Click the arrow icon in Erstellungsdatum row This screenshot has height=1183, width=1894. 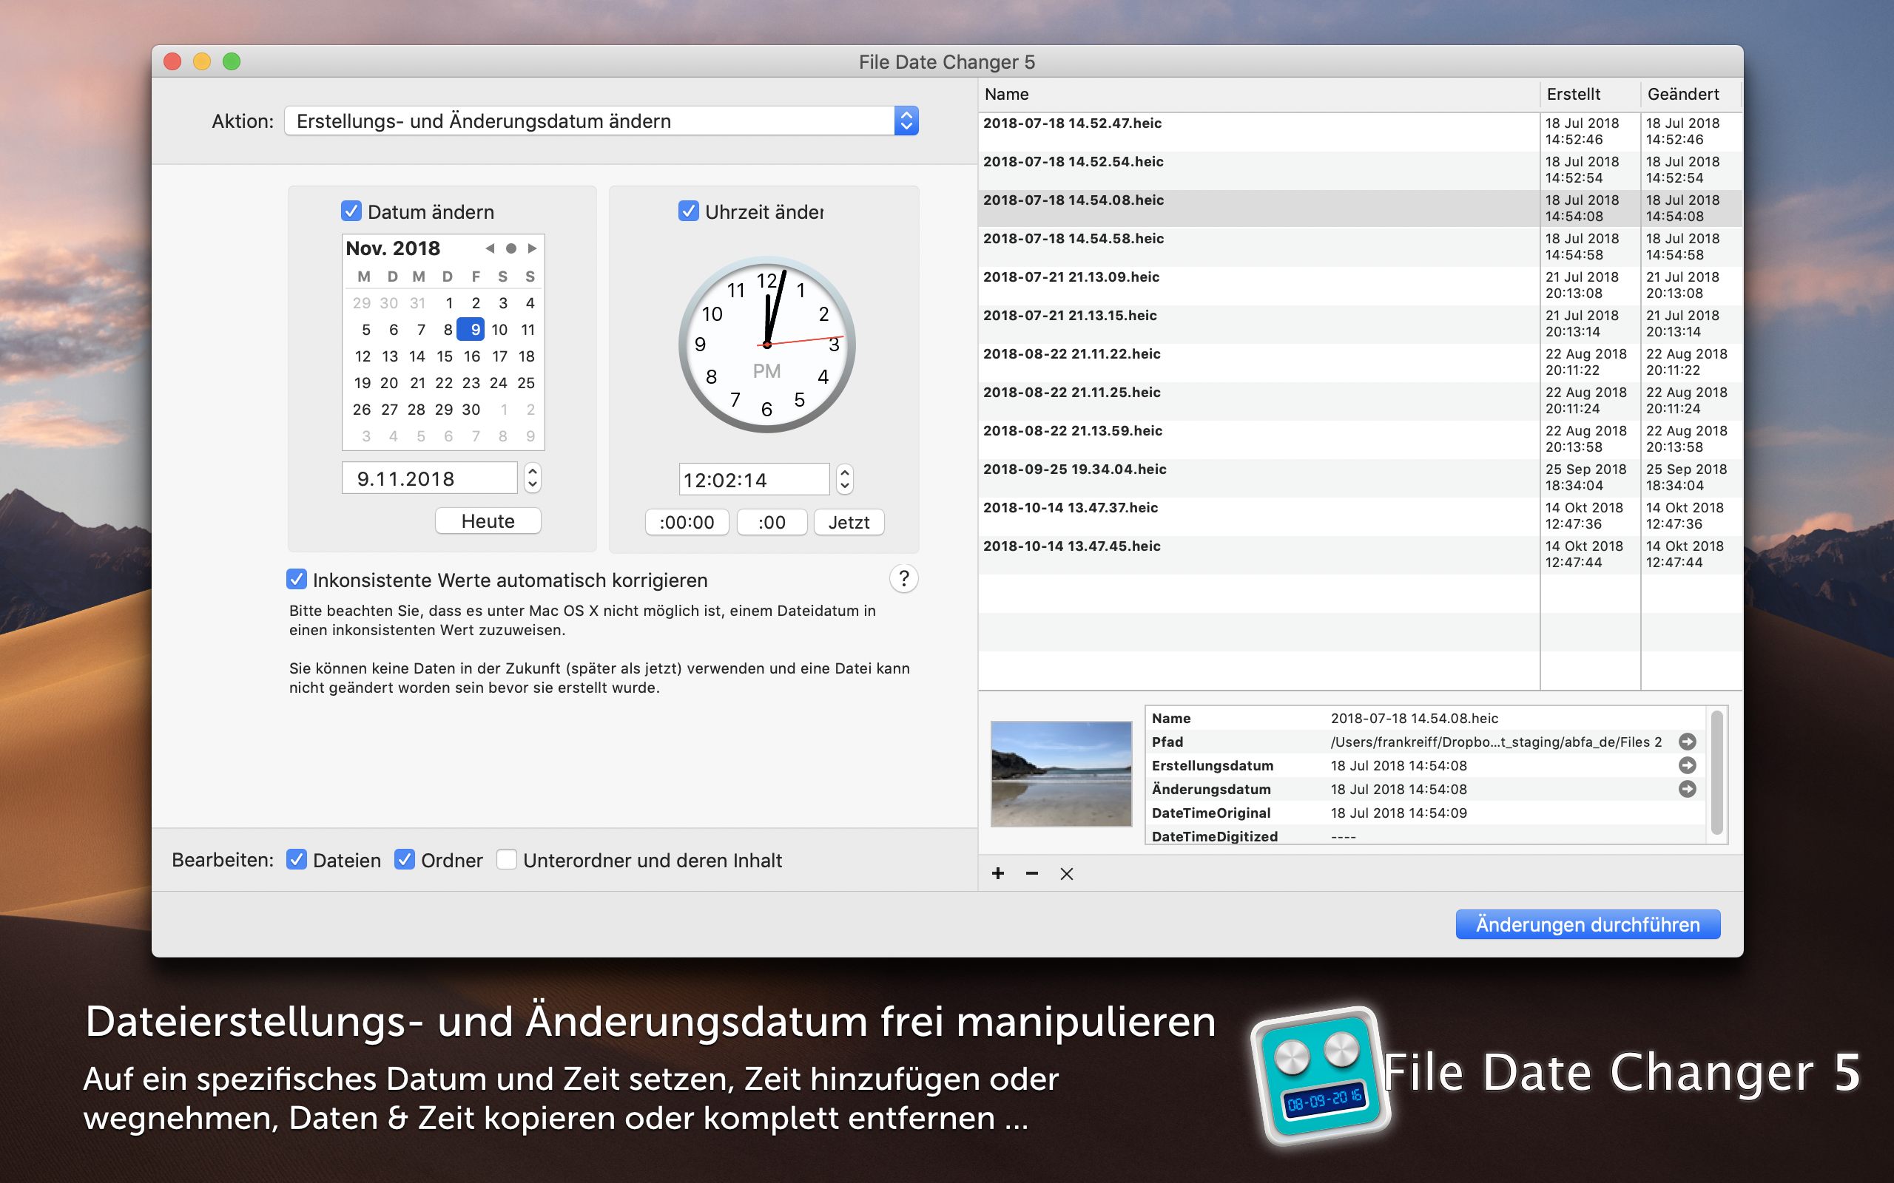point(1688,765)
